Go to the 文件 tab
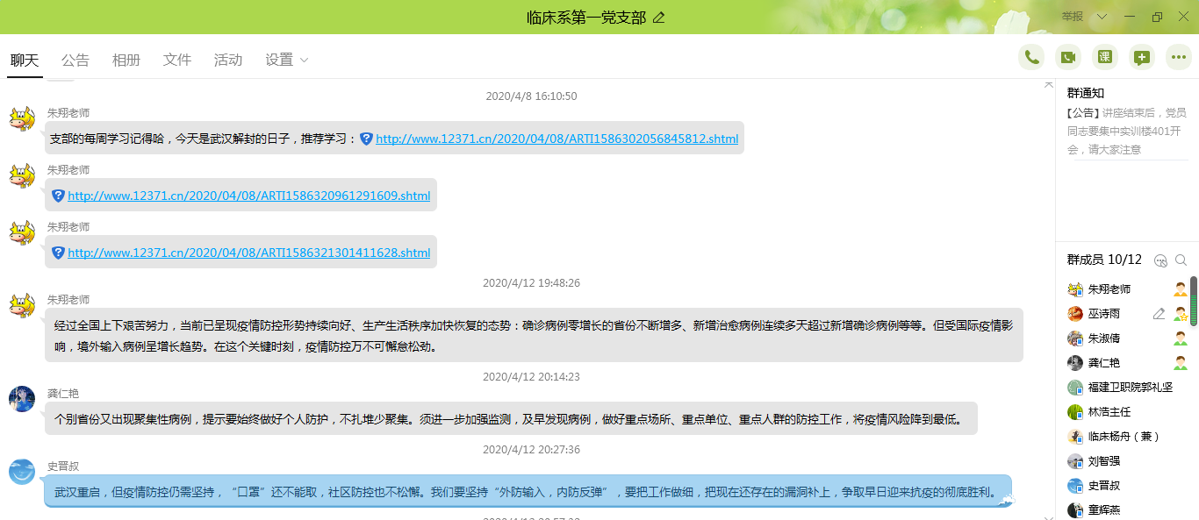Image resolution: width=1199 pixels, height=520 pixels. pyautogui.click(x=177, y=61)
